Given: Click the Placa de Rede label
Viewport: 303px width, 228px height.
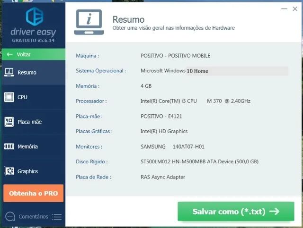Looking at the screenshot, I should click(x=93, y=177).
